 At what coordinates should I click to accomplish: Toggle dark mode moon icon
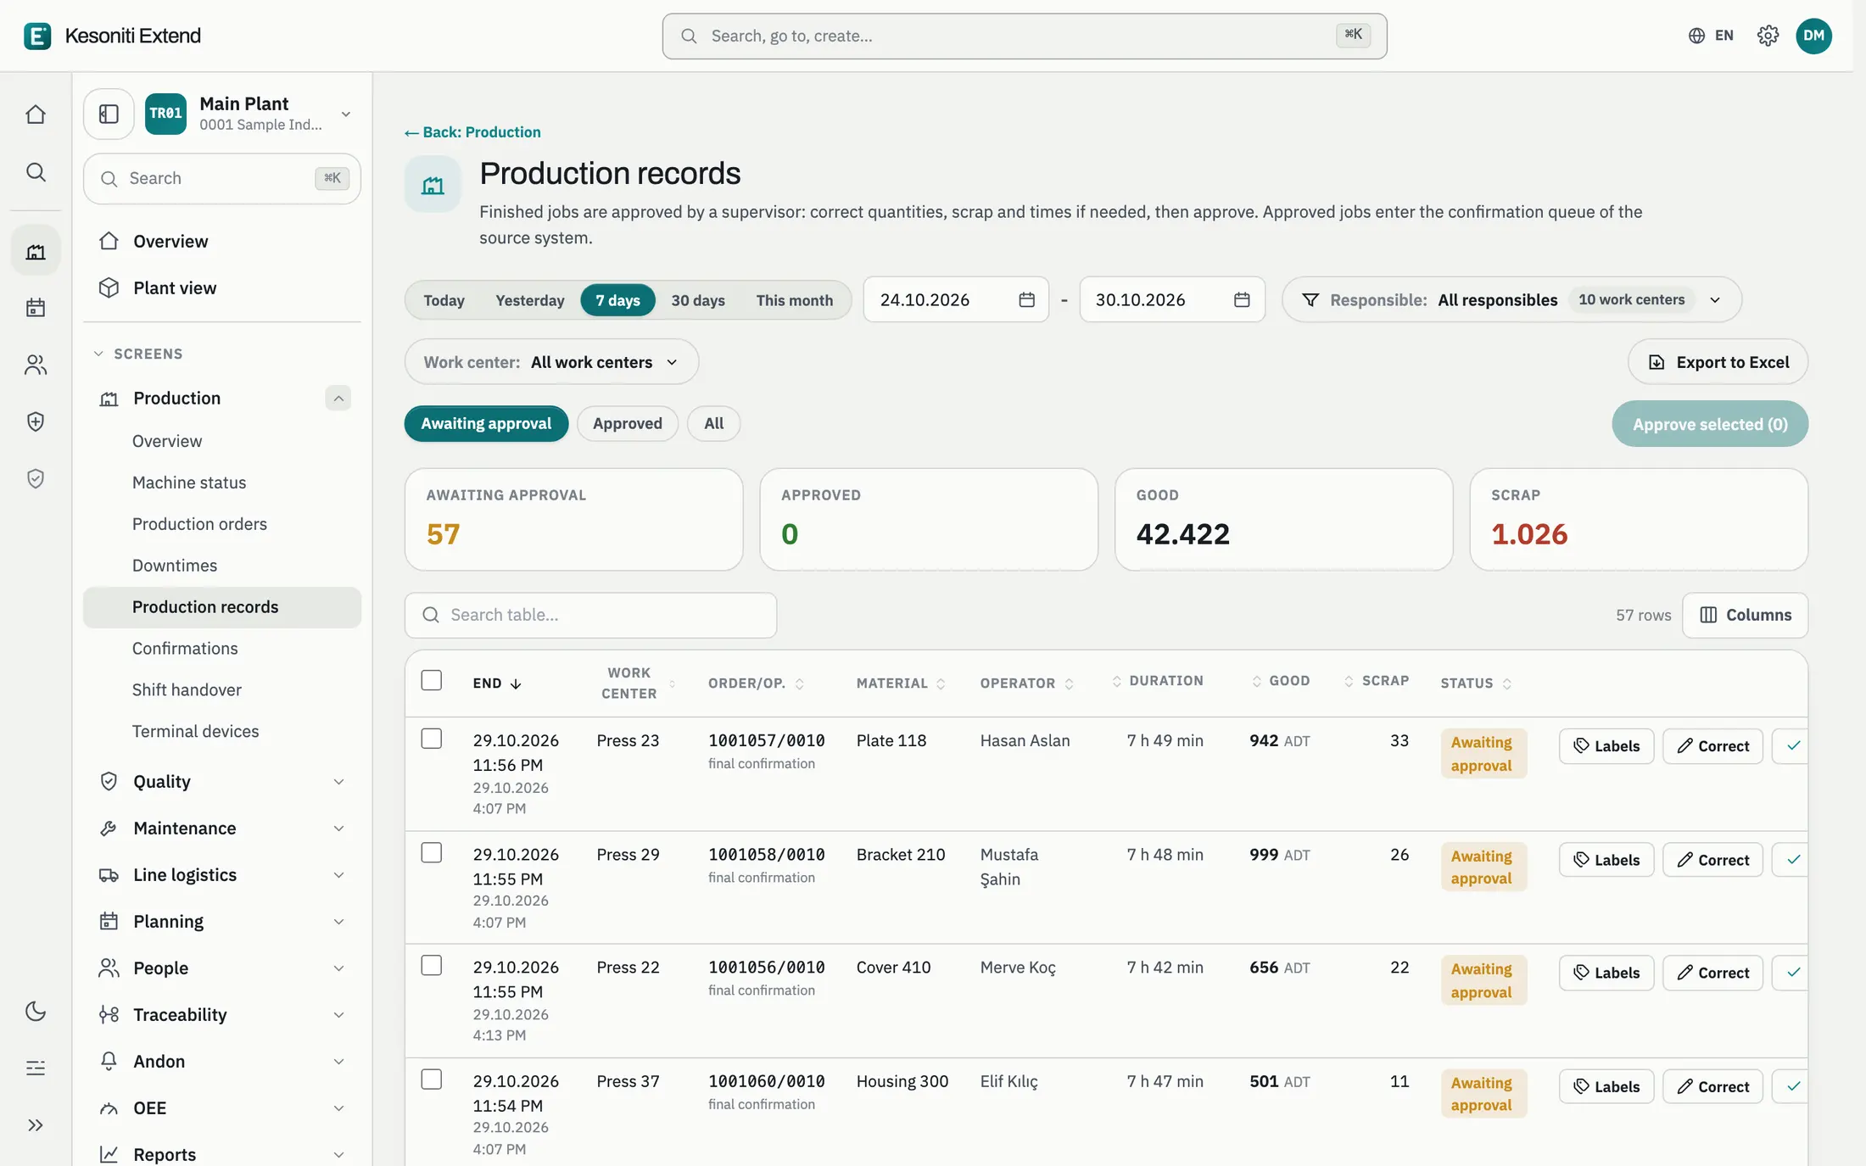coord(36,1011)
